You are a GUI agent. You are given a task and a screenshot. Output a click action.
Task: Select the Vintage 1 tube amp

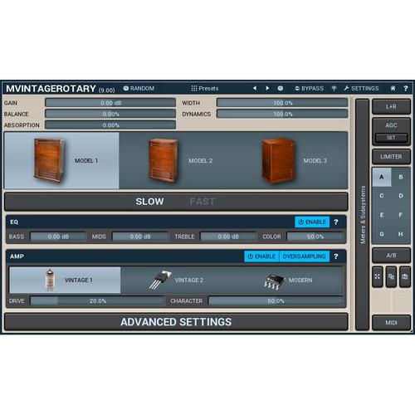tap(65, 280)
